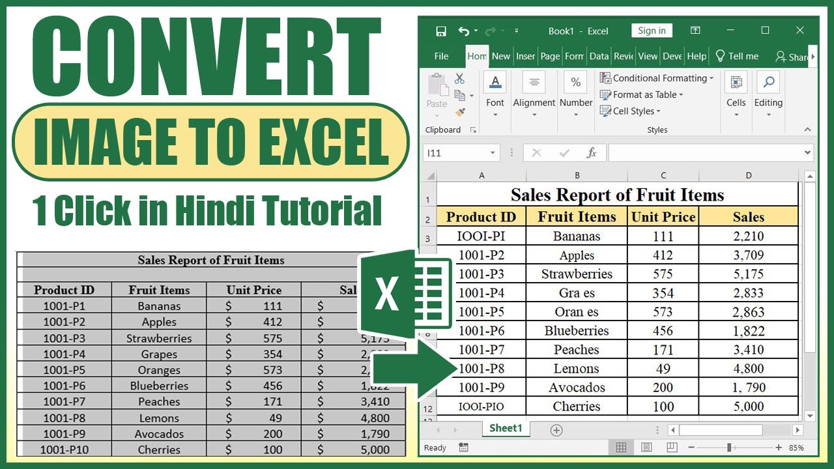Viewport: 834px width, 469px height.
Task: Click the Copy icon in Clipboard group
Action: click(460, 96)
